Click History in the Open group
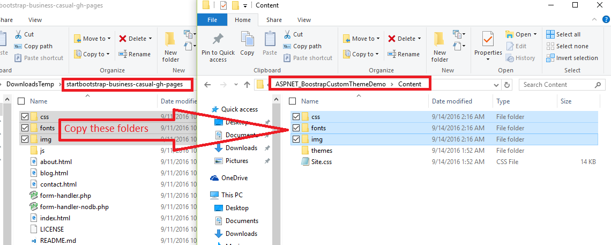 (x=520, y=58)
